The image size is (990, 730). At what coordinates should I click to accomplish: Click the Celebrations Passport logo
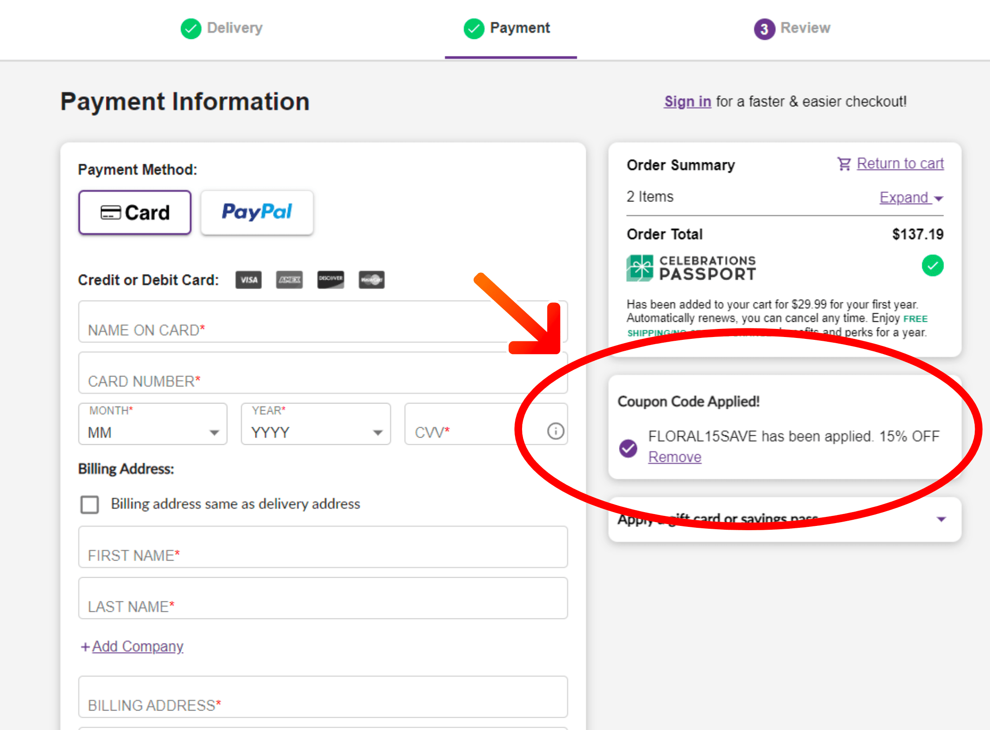[691, 268]
